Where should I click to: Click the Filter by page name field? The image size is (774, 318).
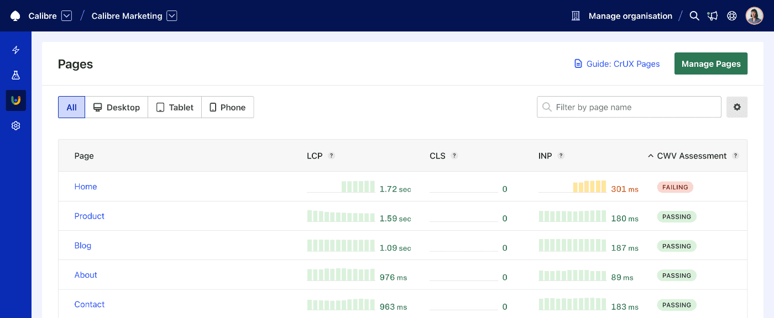(x=629, y=107)
